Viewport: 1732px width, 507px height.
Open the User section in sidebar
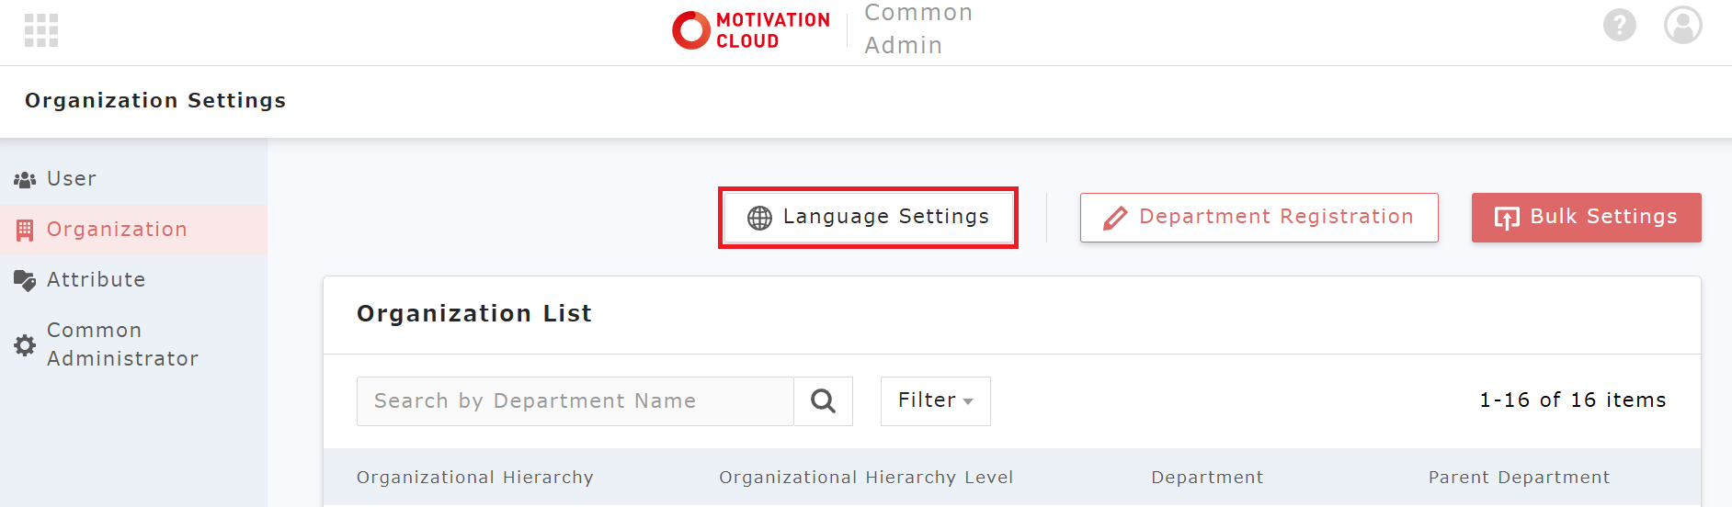pyautogui.click(x=72, y=179)
